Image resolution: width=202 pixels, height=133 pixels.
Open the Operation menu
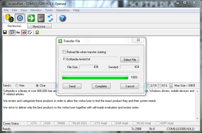63,10
